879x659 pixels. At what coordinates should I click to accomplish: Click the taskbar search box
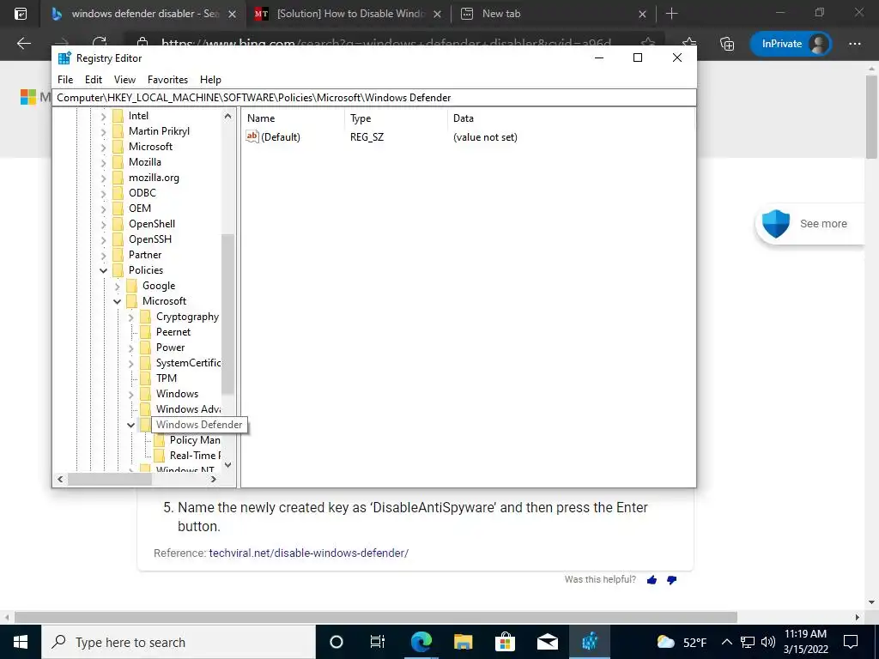click(179, 642)
